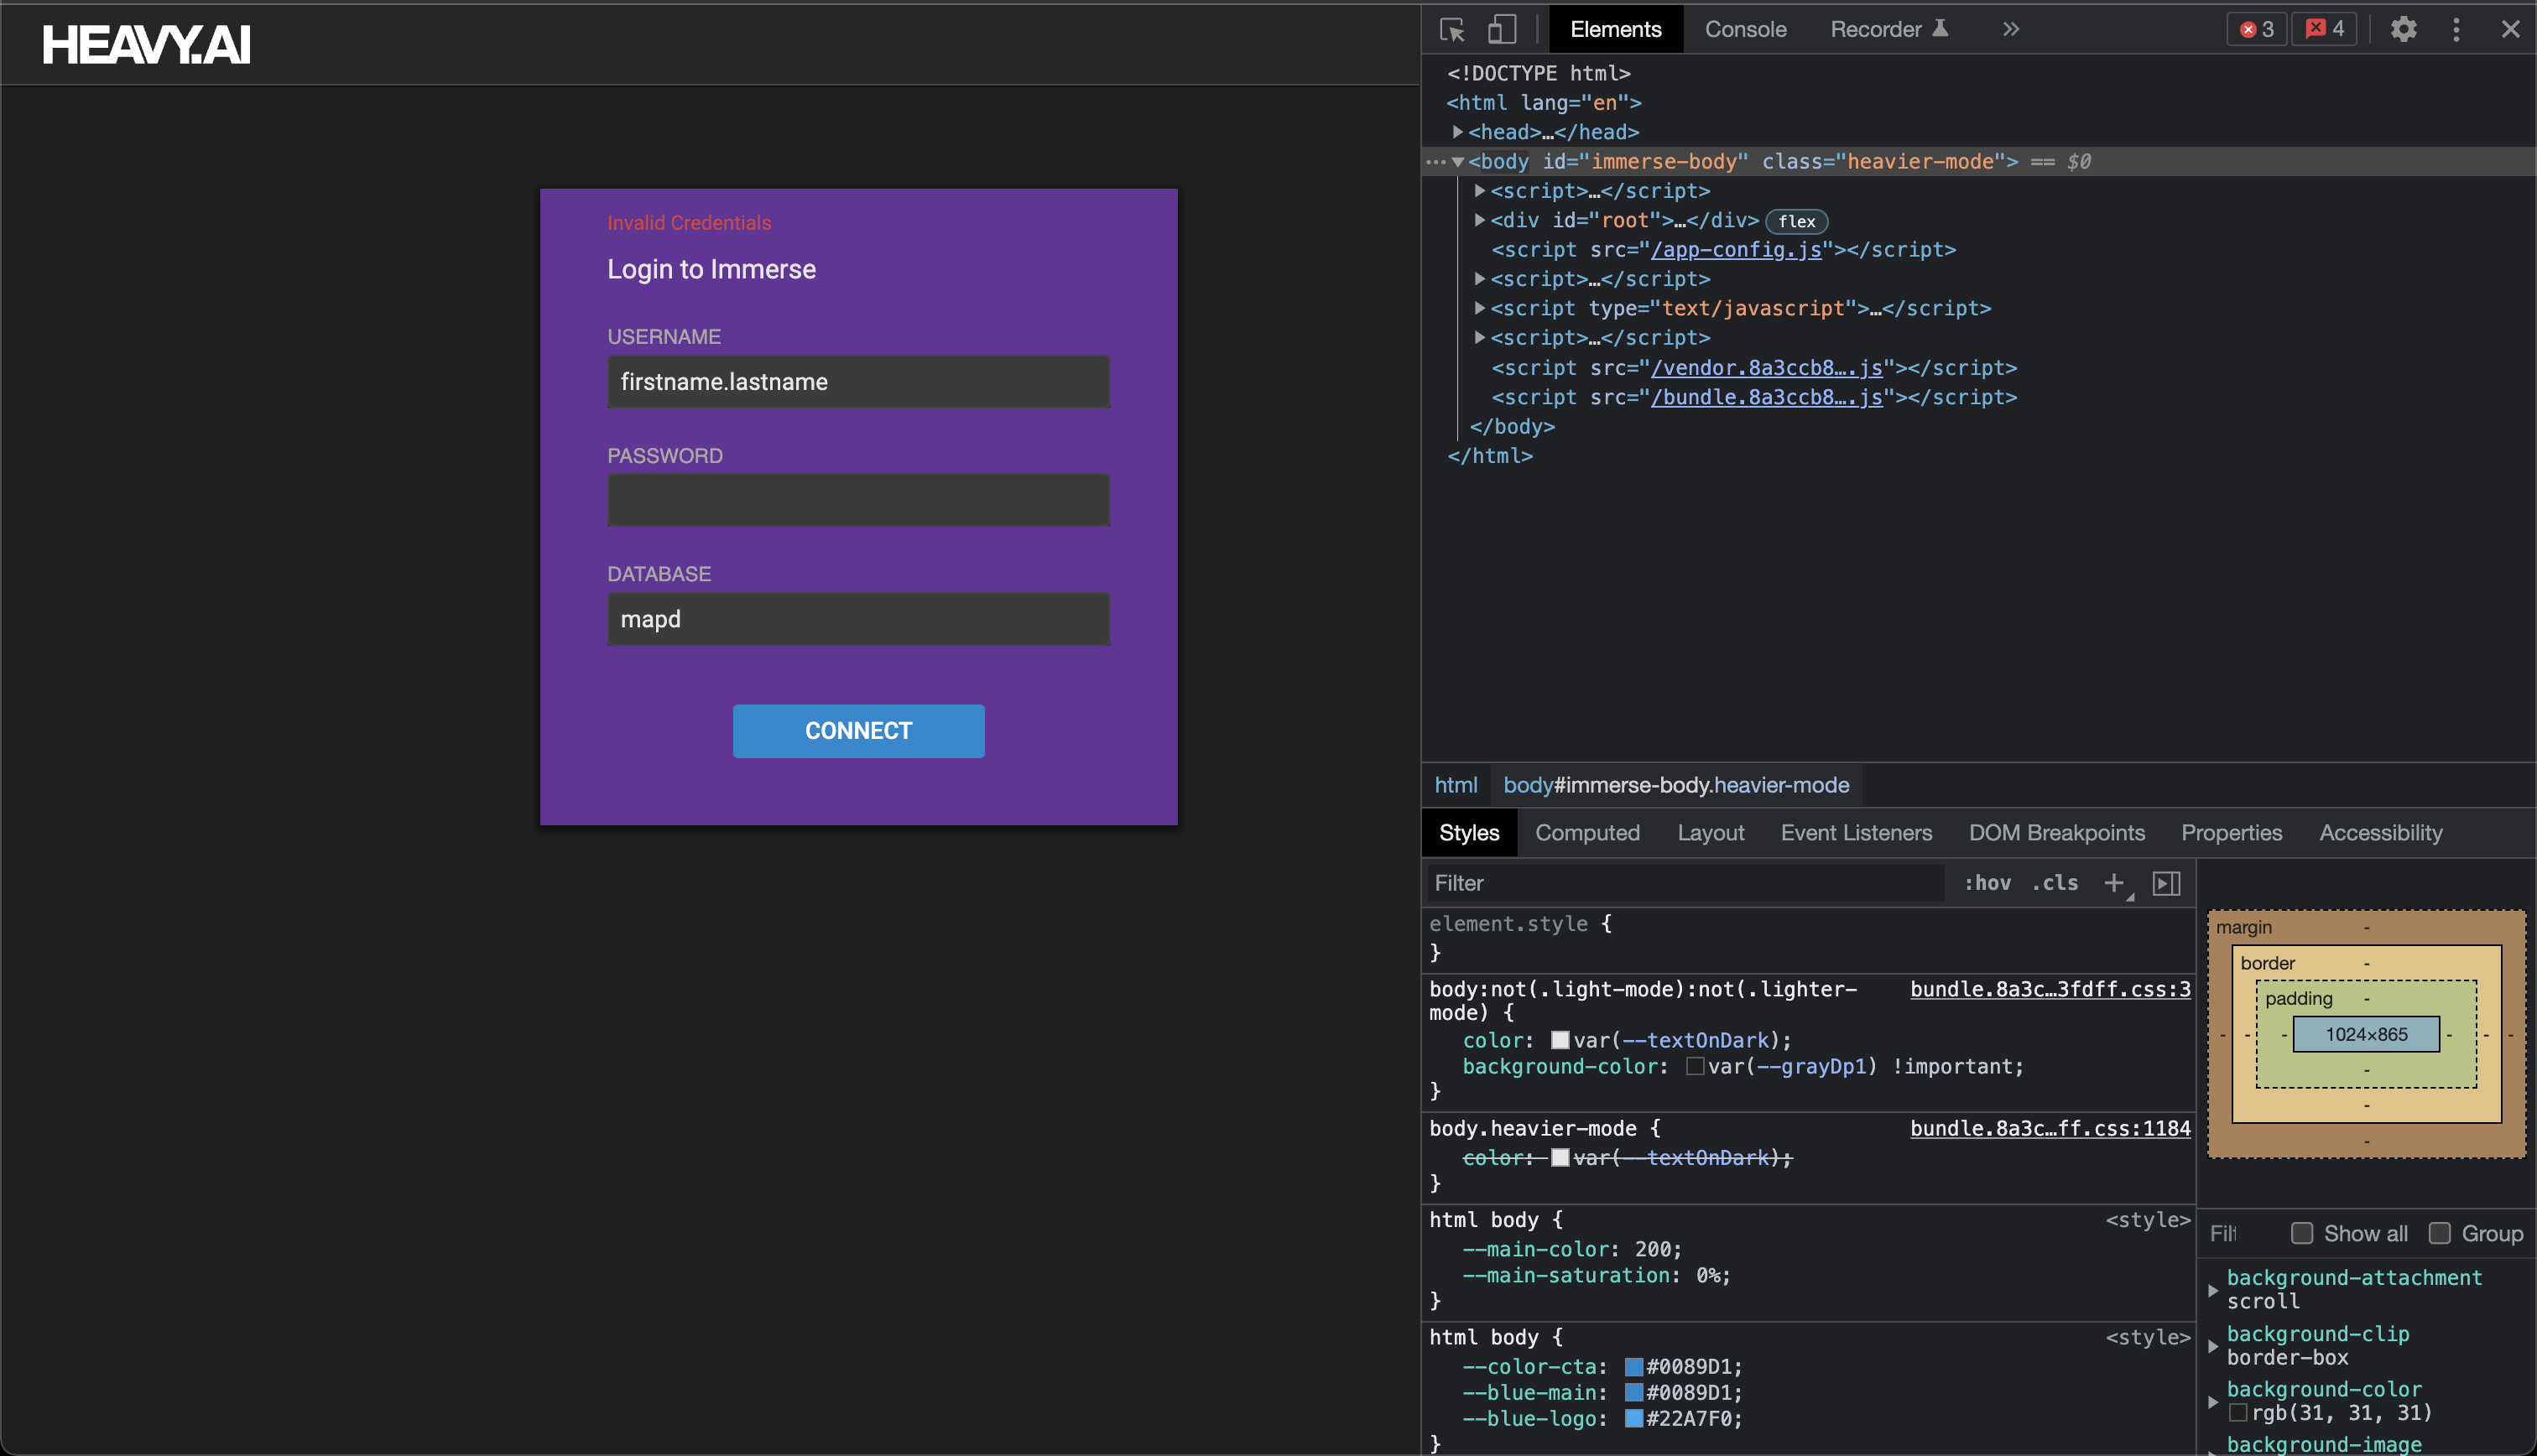Click into the PASSWORD input field

point(858,500)
